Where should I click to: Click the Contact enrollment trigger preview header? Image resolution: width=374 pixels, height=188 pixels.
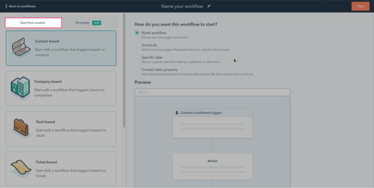coord(213,113)
